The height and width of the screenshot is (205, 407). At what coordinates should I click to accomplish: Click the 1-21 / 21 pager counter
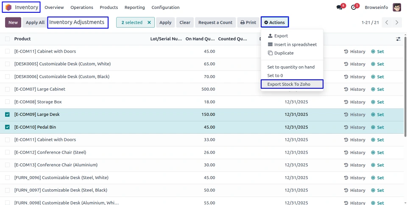coord(370,22)
